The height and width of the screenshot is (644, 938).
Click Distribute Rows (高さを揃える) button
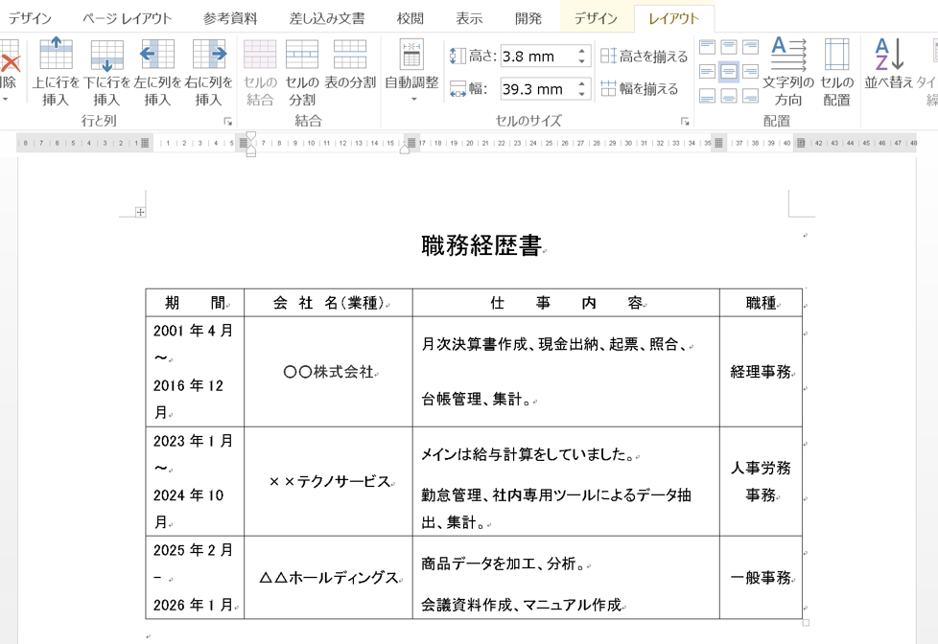pyautogui.click(x=645, y=57)
